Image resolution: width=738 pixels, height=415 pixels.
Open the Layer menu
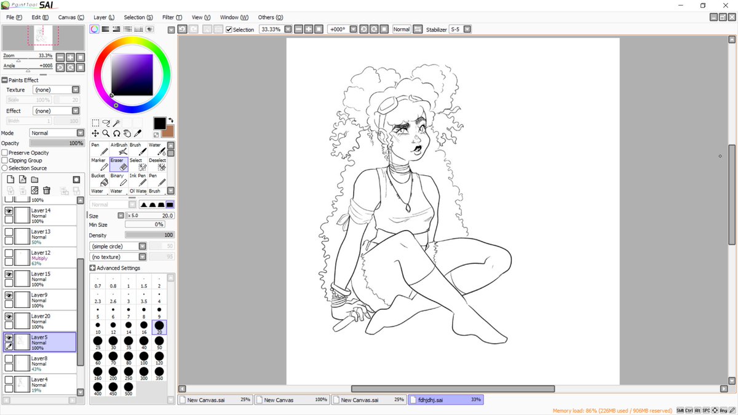(x=104, y=17)
